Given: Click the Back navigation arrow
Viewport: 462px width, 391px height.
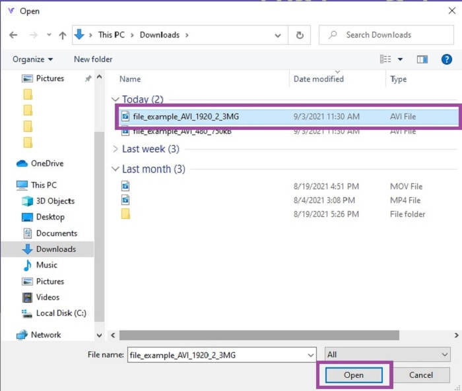Looking at the screenshot, I should click(15, 35).
